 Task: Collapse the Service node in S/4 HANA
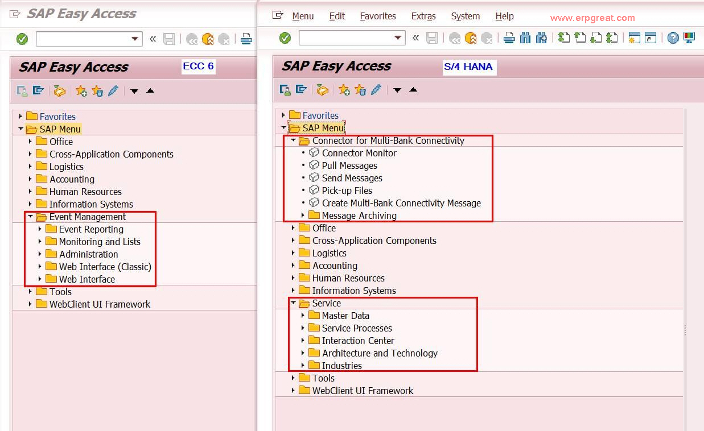[x=293, y=303]
